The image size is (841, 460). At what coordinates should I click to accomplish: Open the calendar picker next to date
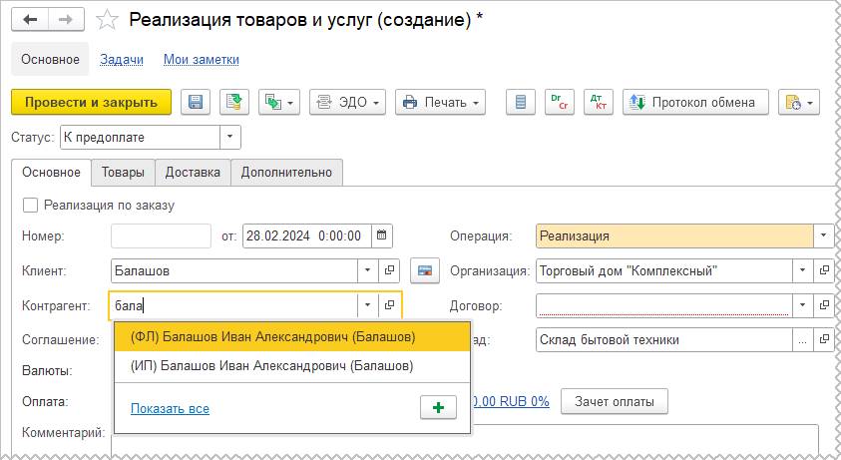[383, 236]
